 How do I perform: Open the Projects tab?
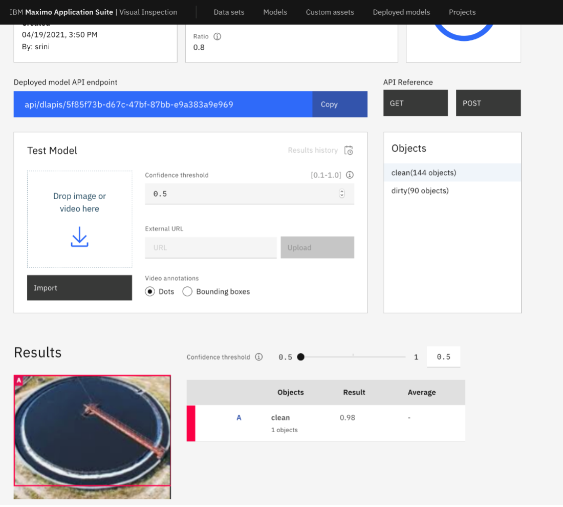[462, 12]
